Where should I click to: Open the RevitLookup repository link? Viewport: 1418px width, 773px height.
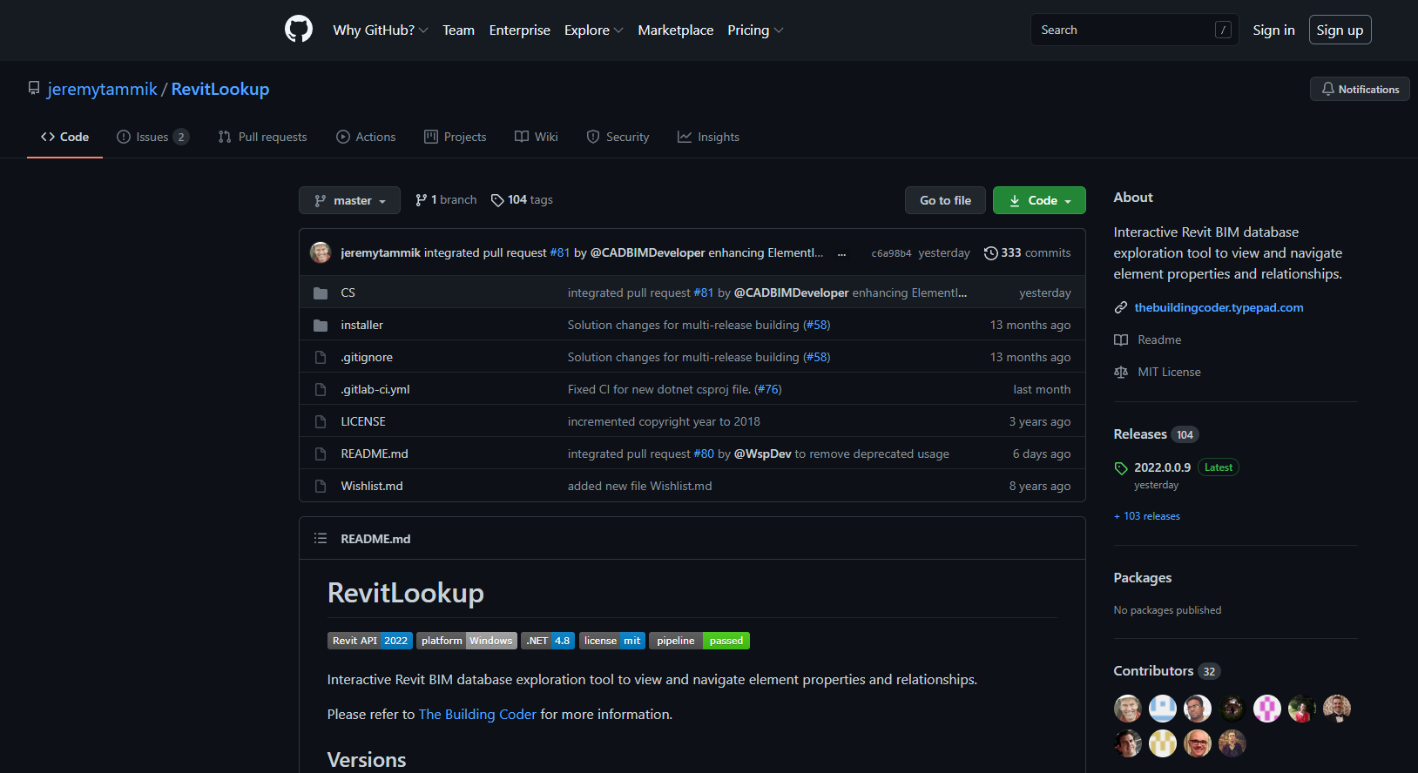pos(220,89)
